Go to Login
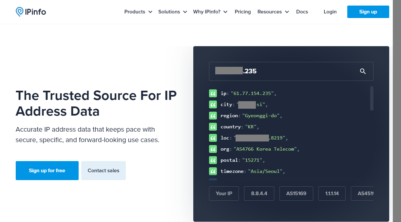This screenshot has height=222, width=401. [330, 12]
